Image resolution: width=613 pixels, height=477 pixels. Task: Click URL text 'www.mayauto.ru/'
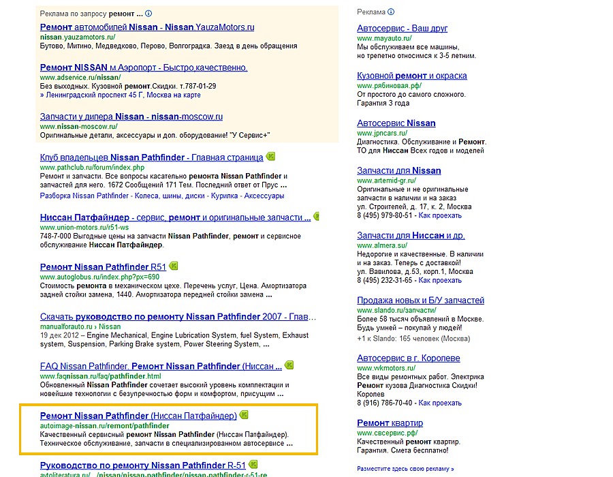[x=384, y=38]
